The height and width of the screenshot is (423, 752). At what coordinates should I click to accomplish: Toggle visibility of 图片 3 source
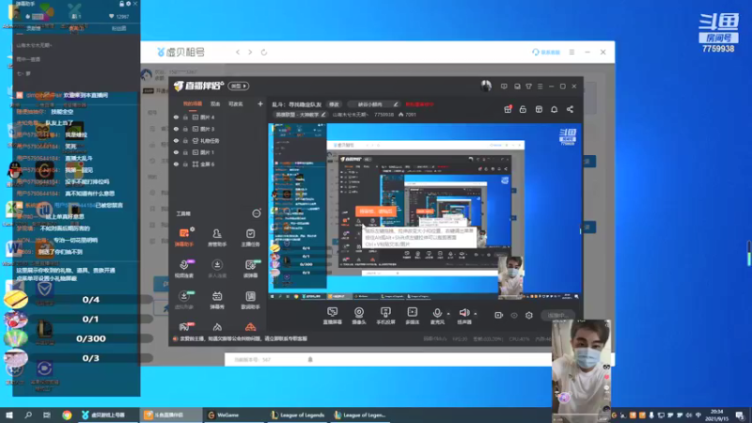[x=176, y=129]
